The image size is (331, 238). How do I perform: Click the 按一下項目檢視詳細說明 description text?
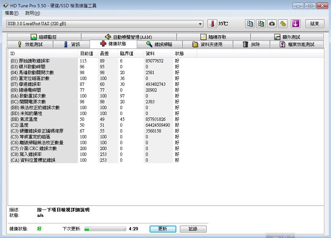63,210
